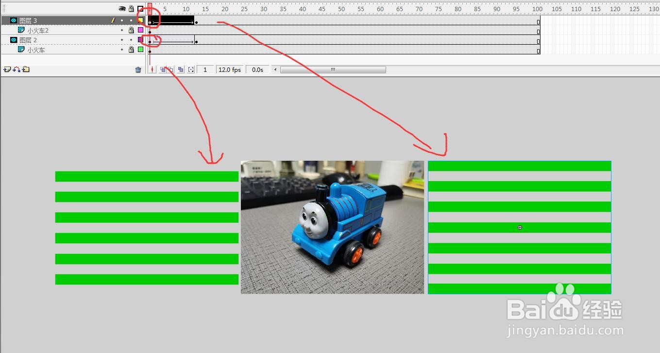Image resolution: width=660 pixels, height=353 pixels.
Task: Click the mask icon of 图层 2
Action: tap(14, 40)
